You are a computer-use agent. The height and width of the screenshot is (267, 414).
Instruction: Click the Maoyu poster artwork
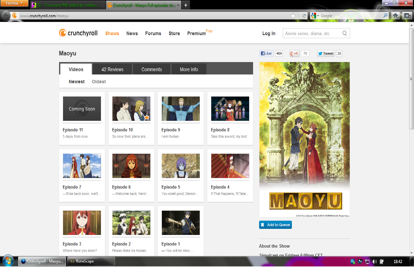coord(305,140)
